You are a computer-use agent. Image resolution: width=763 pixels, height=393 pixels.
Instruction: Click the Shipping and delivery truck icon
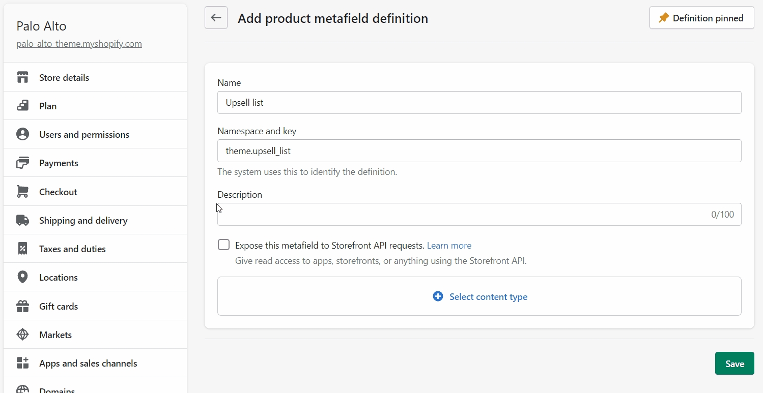tap(22, 220)
